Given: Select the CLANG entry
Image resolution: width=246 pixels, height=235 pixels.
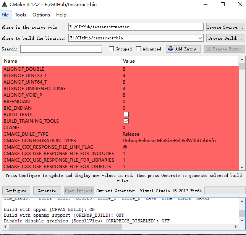Looking at the screenshot, I should 11,128.
